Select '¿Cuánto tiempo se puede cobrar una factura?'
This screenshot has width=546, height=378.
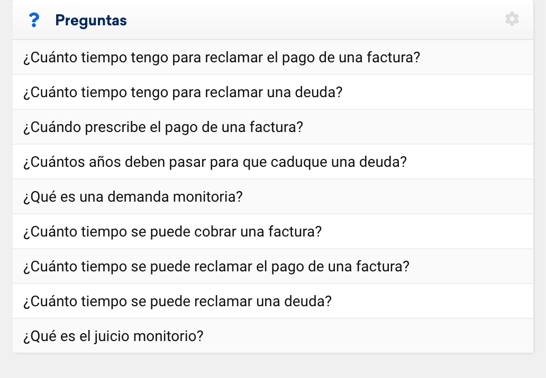click(x=172, y=231)
